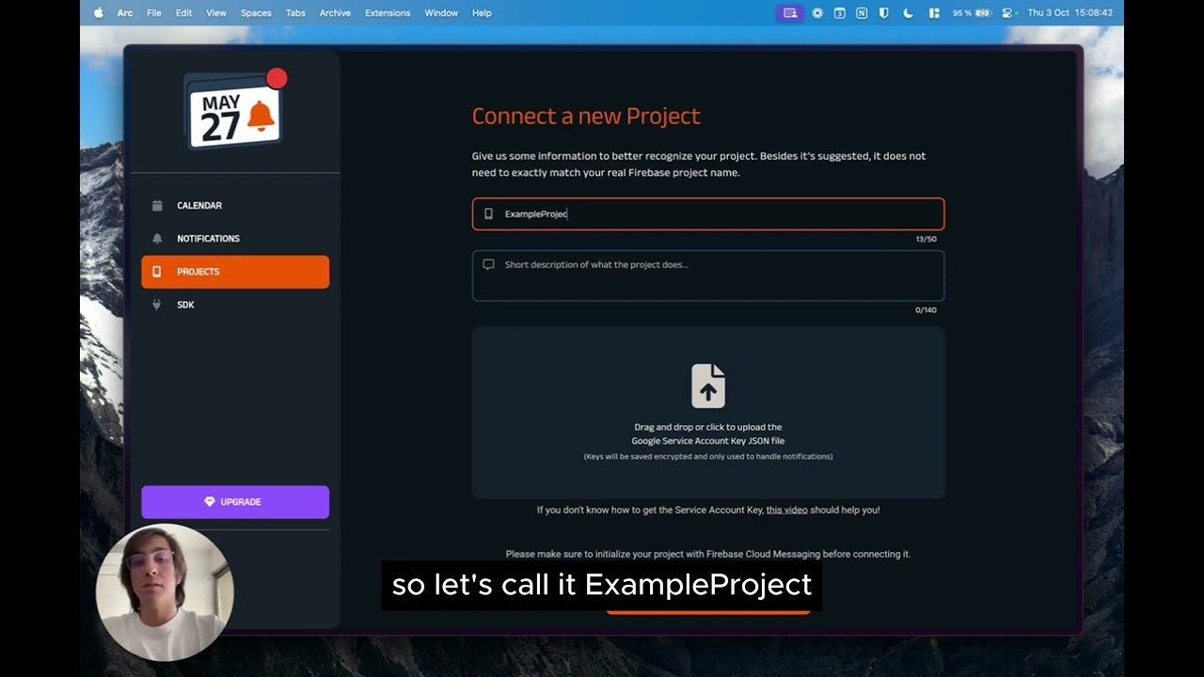Click the 'Connect a new Project' heading
1204x677 pixels.
[586, 116]
